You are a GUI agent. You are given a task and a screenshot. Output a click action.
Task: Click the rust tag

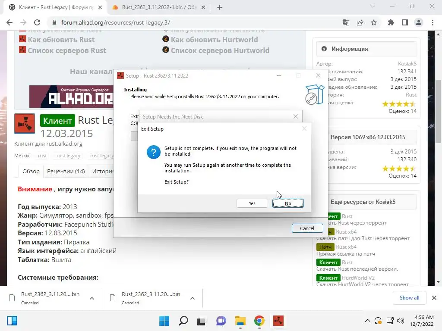coord(42,156)
